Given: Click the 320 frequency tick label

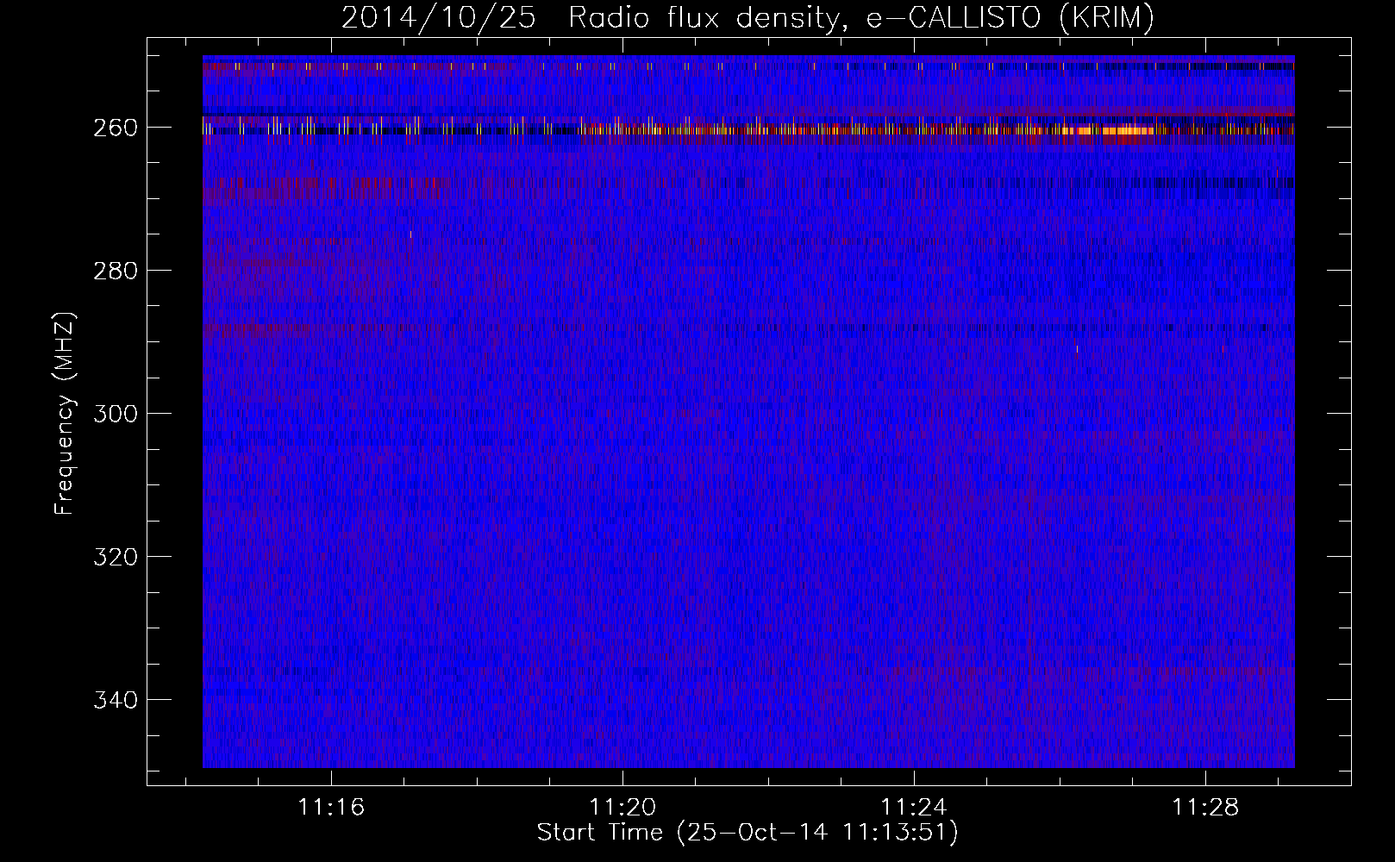Looking at the screenshot, I should (115, 557).
